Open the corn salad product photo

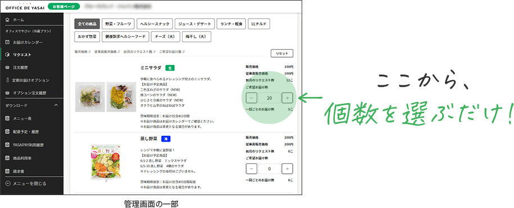[x=121, y=97]
